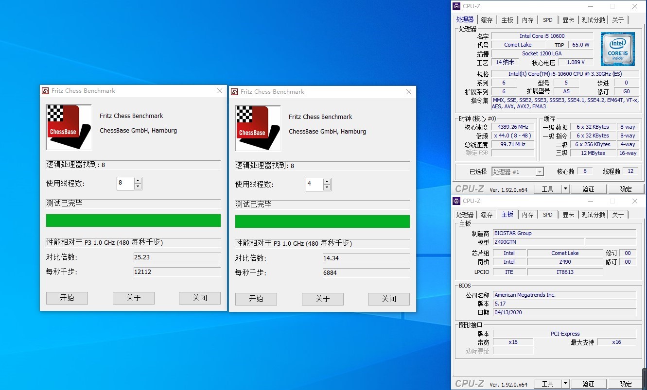
Task: Click 验证 button in lower CPU-Z
Action: [589, 384]
